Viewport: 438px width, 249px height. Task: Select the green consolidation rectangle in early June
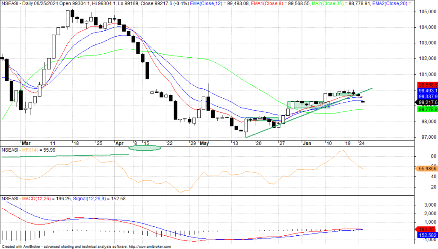pos(308,104)
